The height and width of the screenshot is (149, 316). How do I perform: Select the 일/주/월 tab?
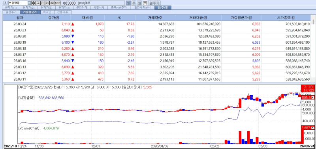pyautogui.click(x=163, y=7)
